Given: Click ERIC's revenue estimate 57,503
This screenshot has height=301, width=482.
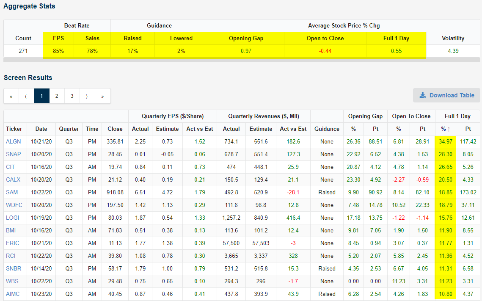Looking at the screenshot, I should (261, 243).
